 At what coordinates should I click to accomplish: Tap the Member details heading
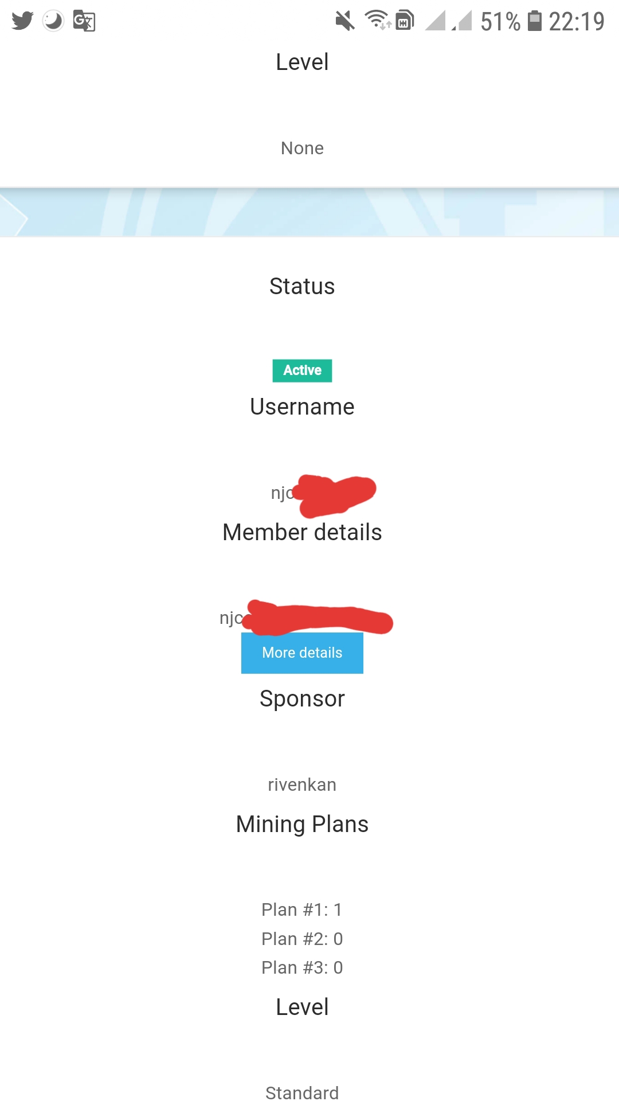302,532
